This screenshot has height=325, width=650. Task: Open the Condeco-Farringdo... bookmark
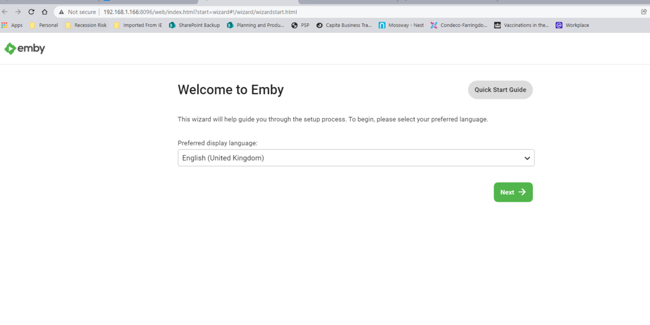[x=459, y=25]
